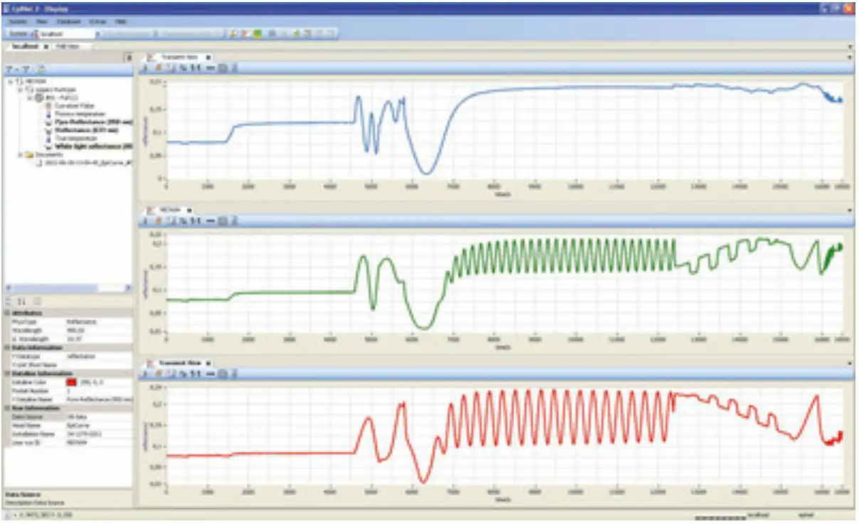
Task: Click the orange icon in the blue chart's toolbar
Action: point(160,68)
